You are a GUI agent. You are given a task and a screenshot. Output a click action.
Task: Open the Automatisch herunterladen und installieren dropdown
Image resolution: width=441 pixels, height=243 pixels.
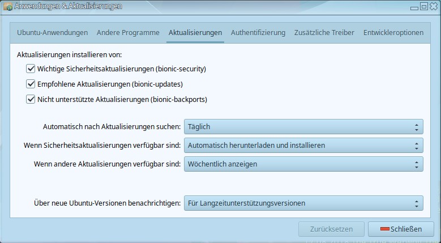tap(303, 145)
